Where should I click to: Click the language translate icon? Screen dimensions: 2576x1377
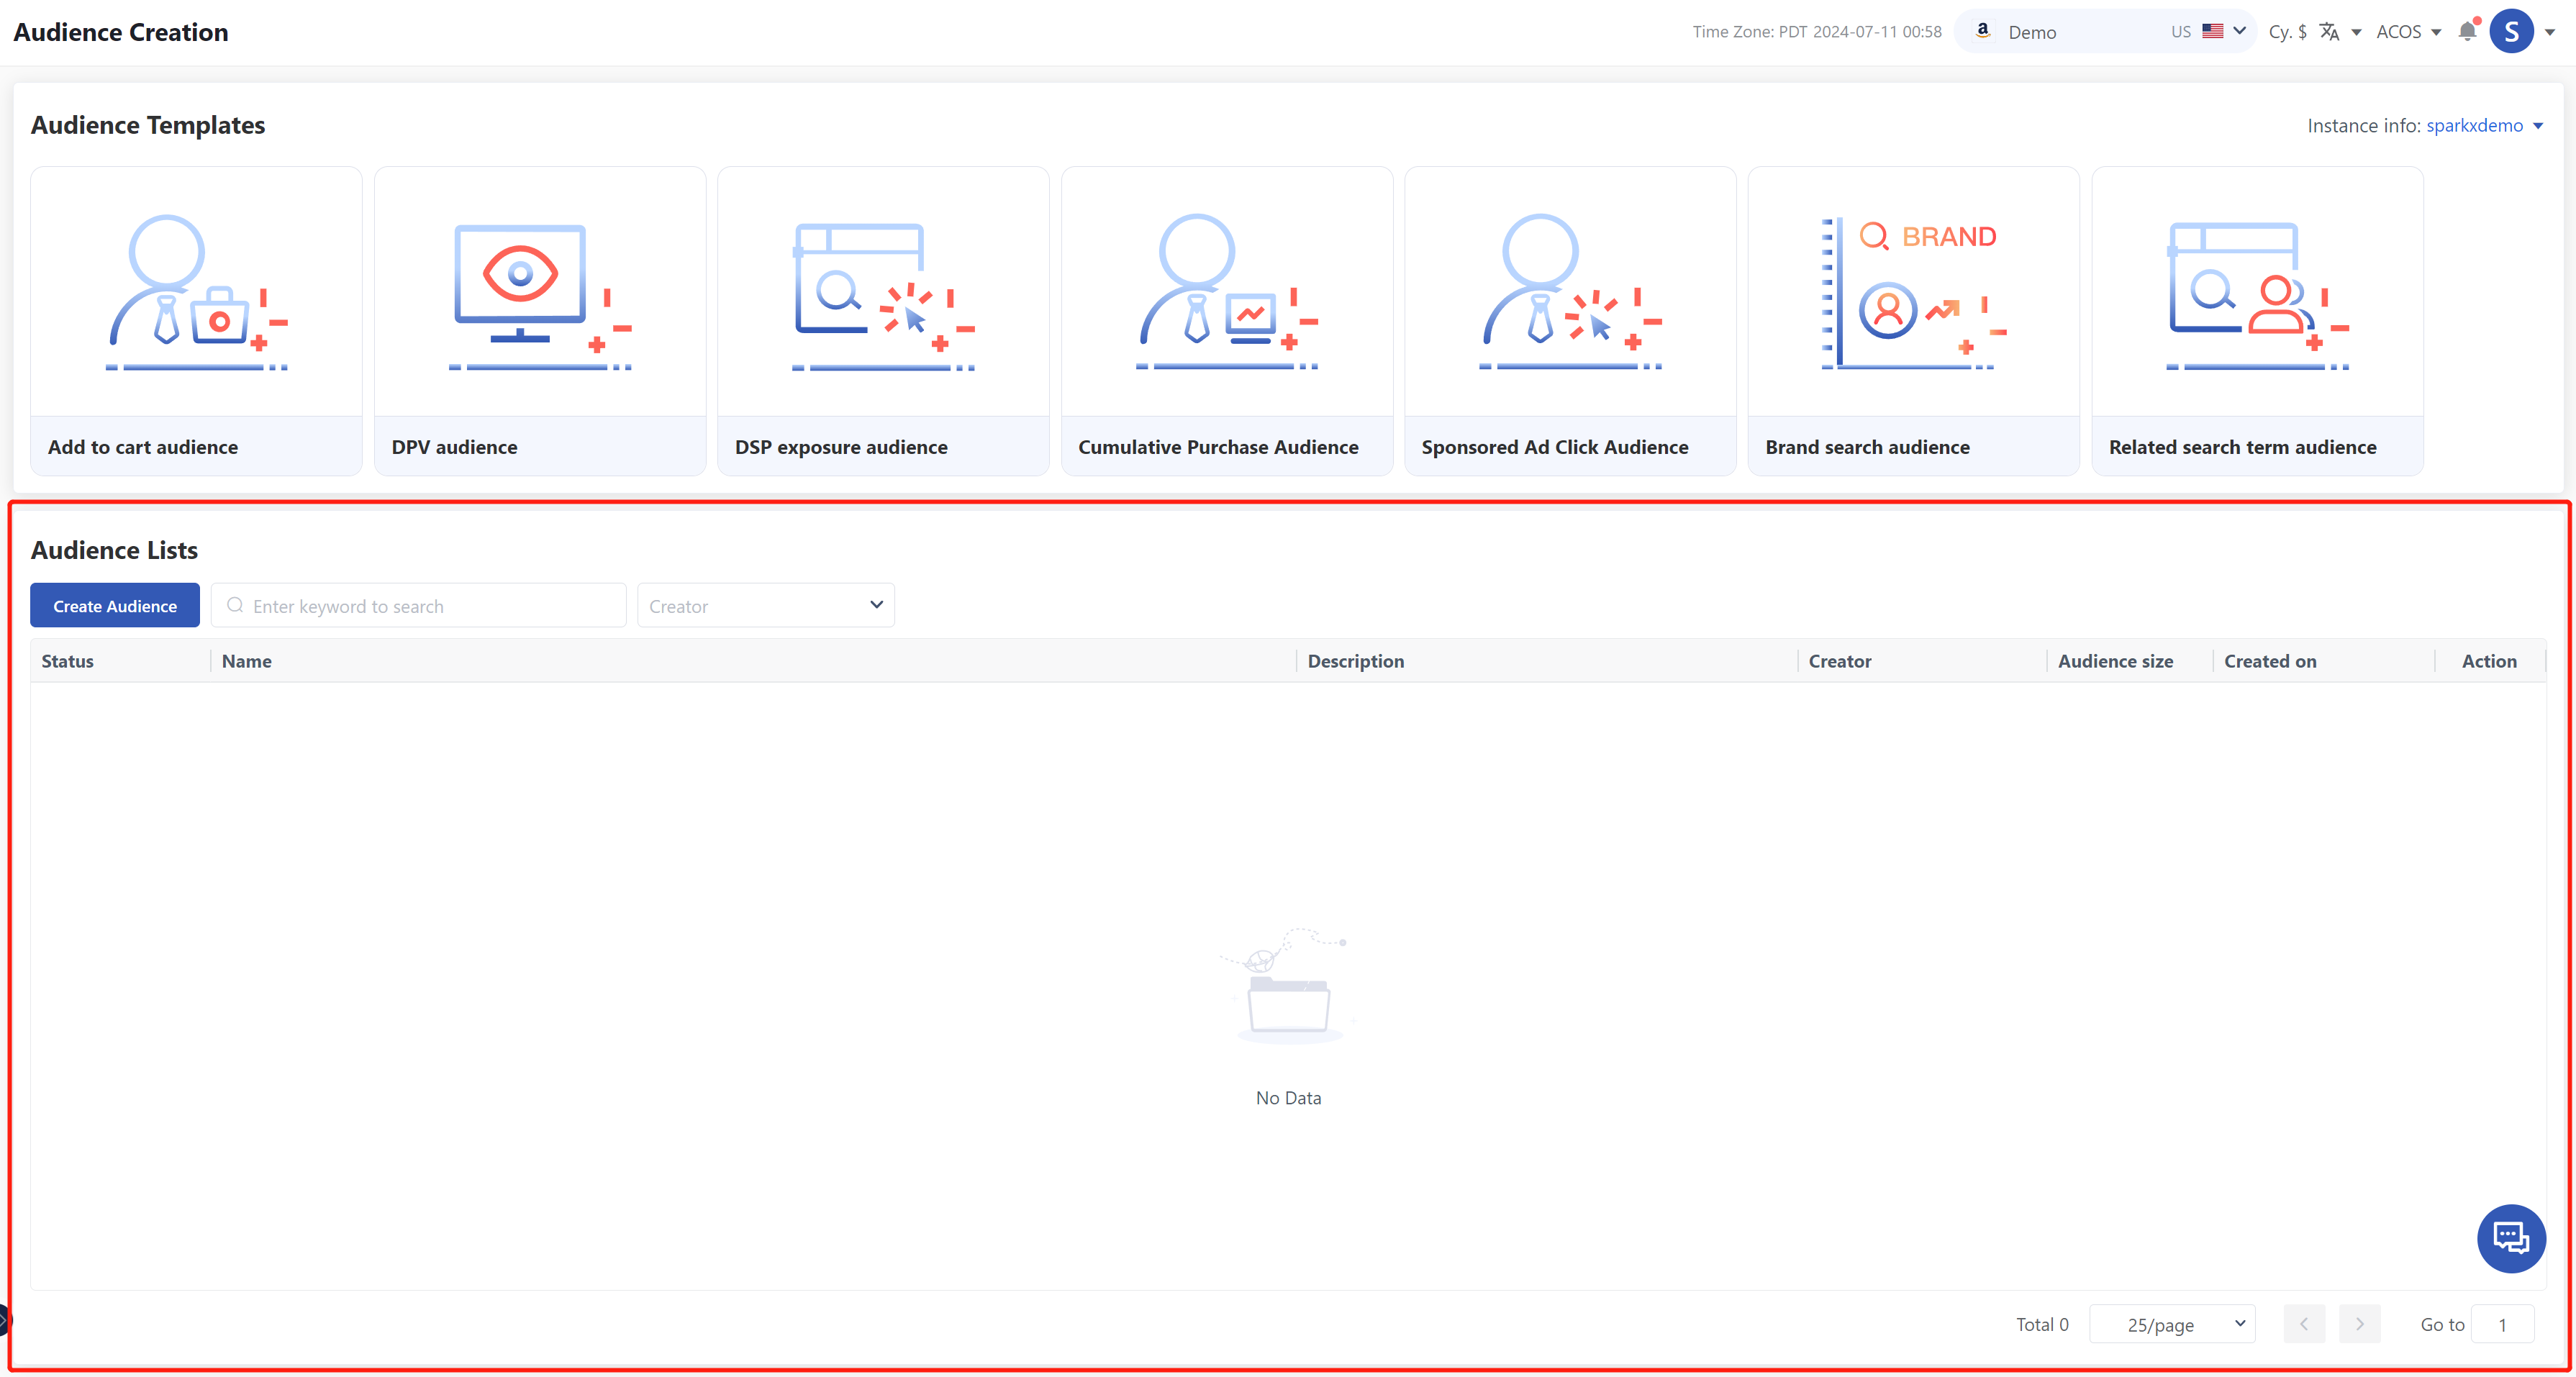point(2330,31)
